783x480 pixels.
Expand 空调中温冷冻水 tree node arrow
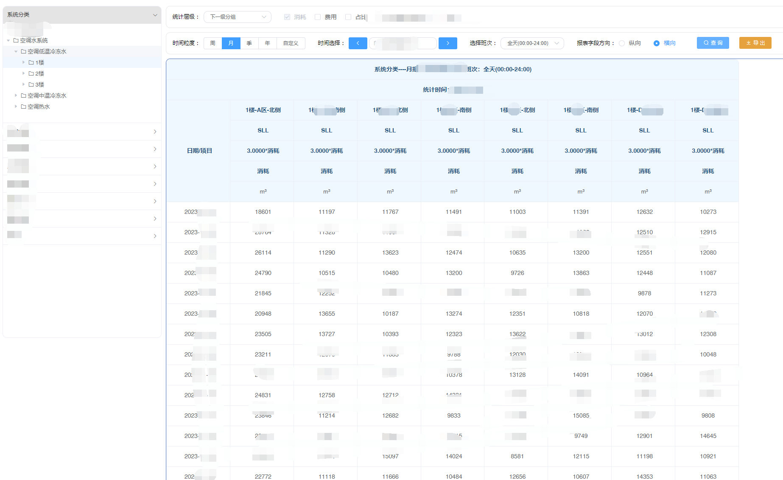pos(16,95)
